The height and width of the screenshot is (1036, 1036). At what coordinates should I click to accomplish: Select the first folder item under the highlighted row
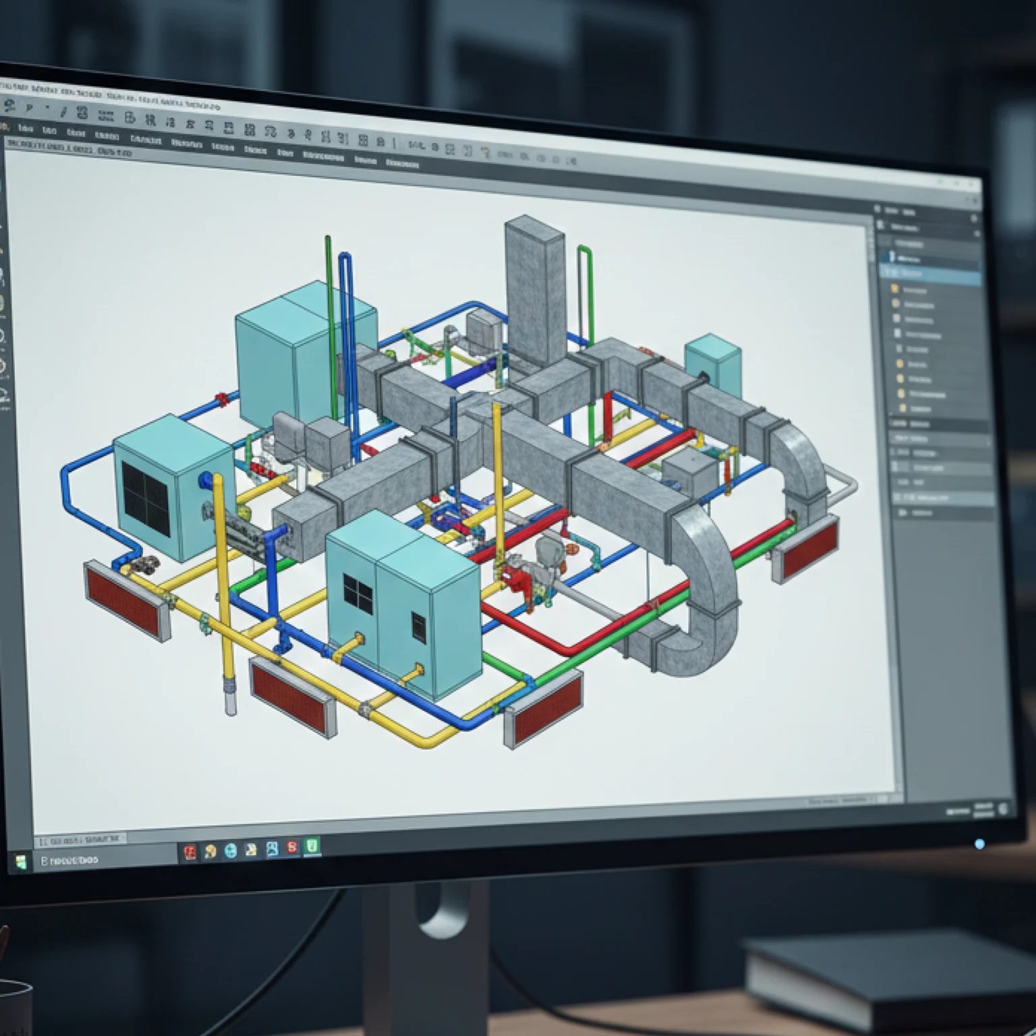point(896,289)
